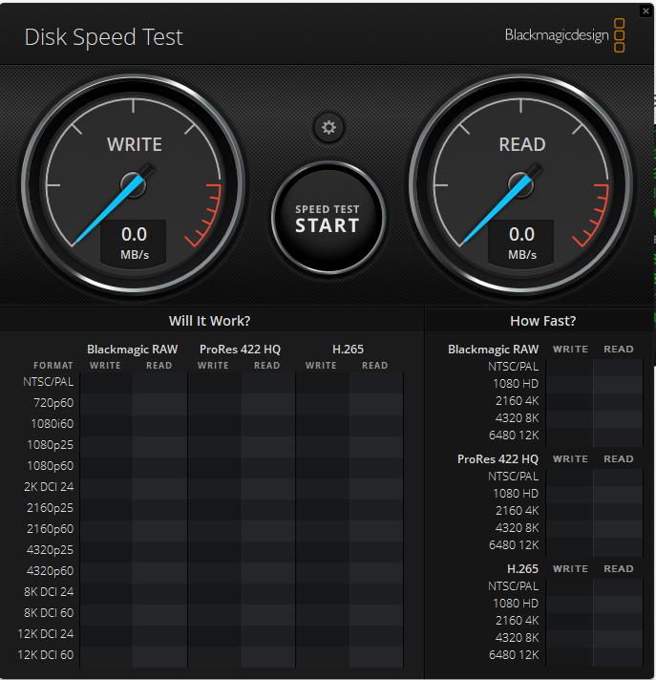Click the Blackmagic RAW column header in Will It Work
Image resolution: width=656 pixels, height=680 pixels.
click(132, 350)
